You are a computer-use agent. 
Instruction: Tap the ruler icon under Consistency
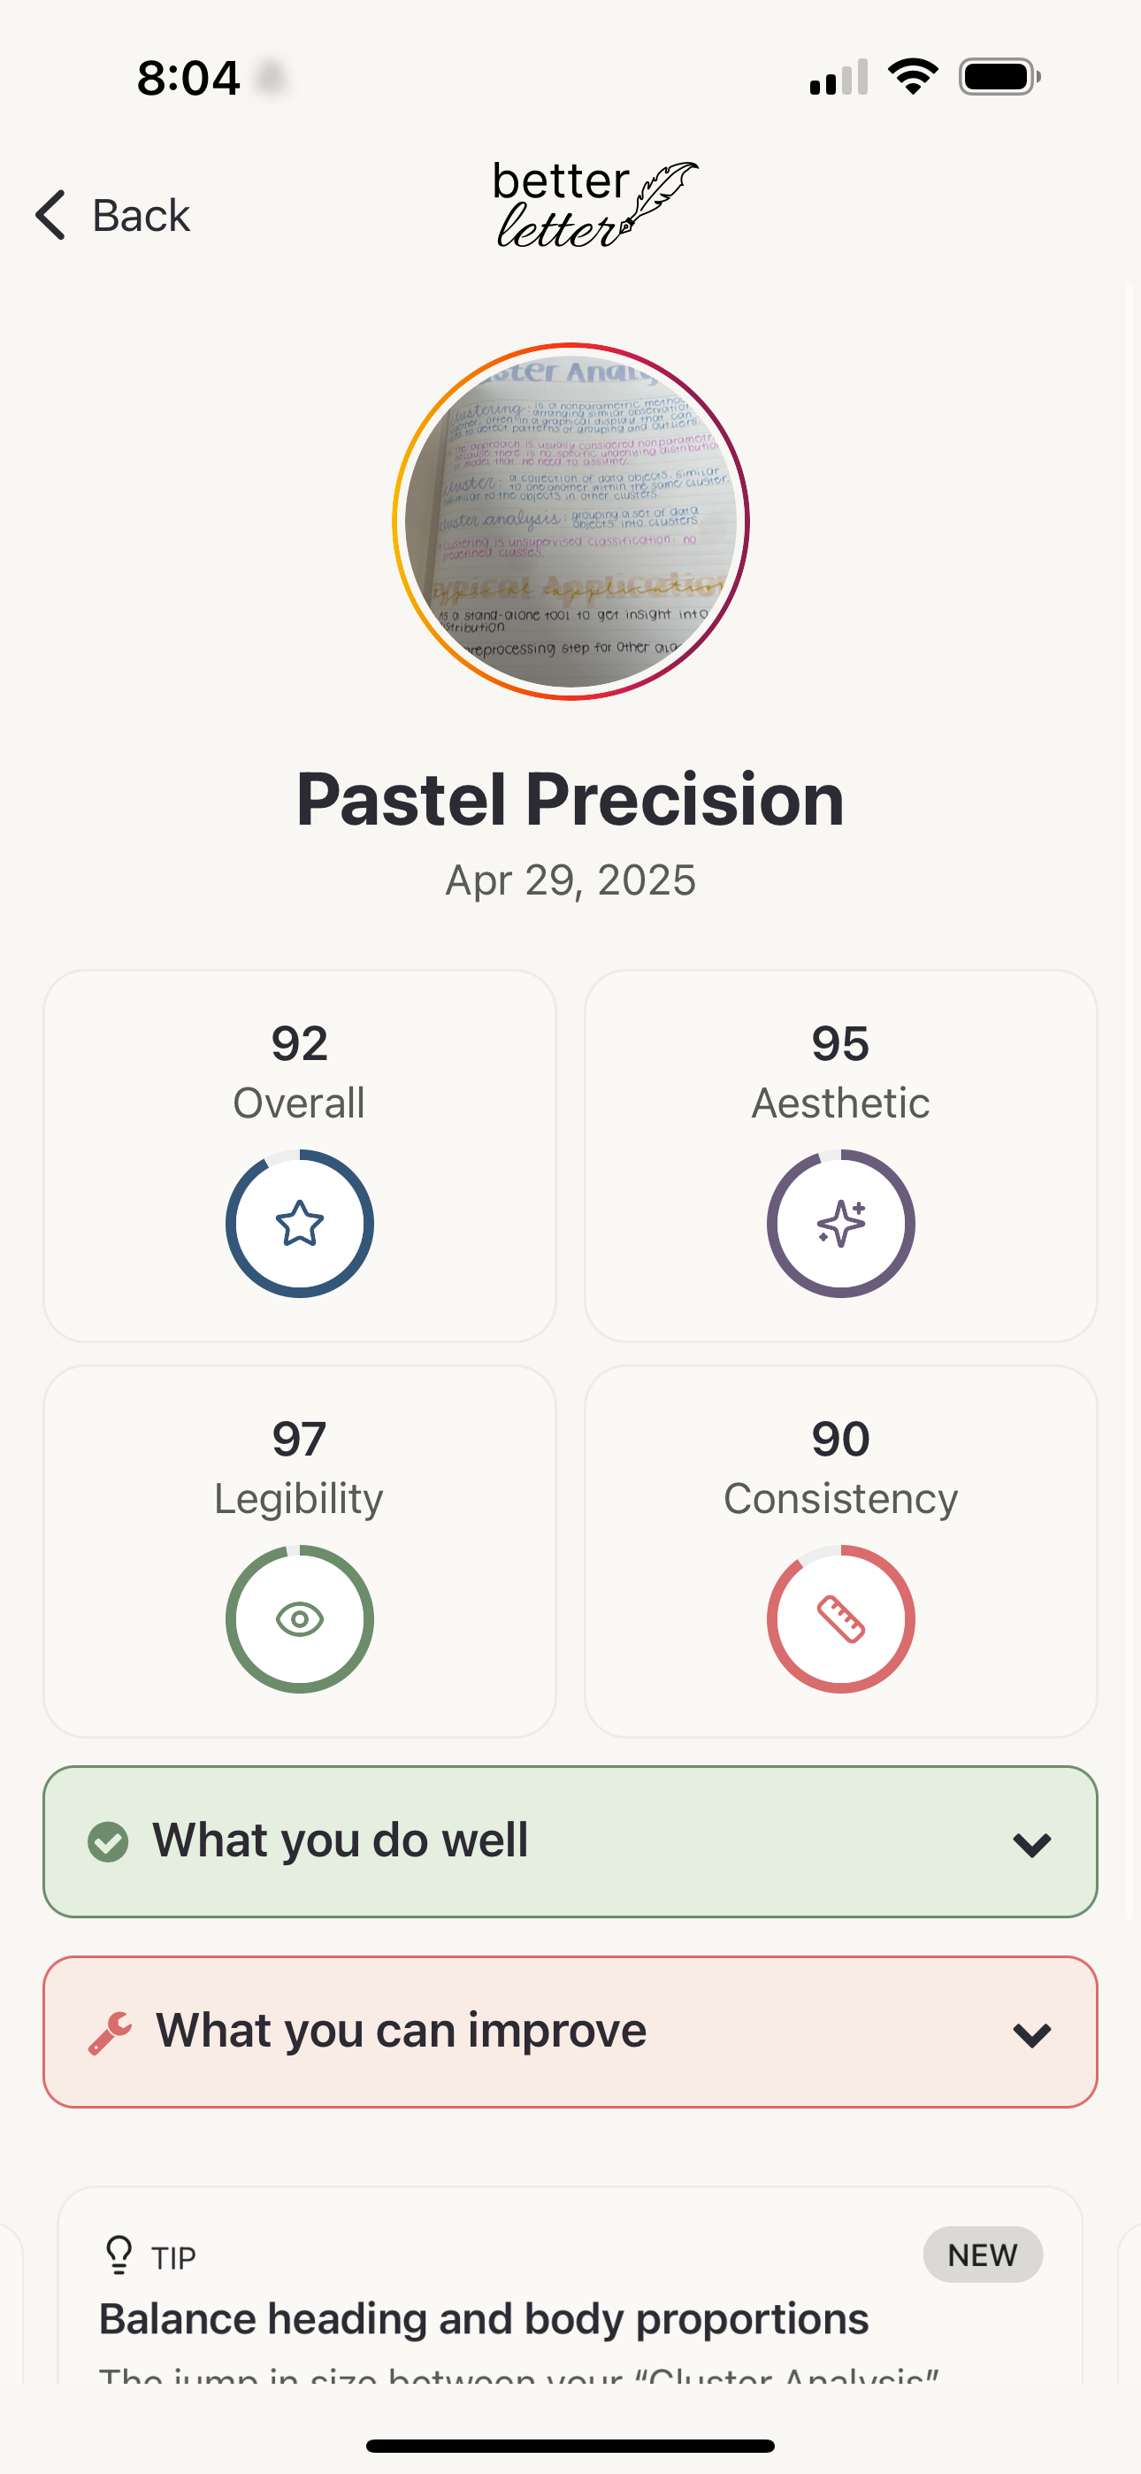click(x=840, y=1619)
